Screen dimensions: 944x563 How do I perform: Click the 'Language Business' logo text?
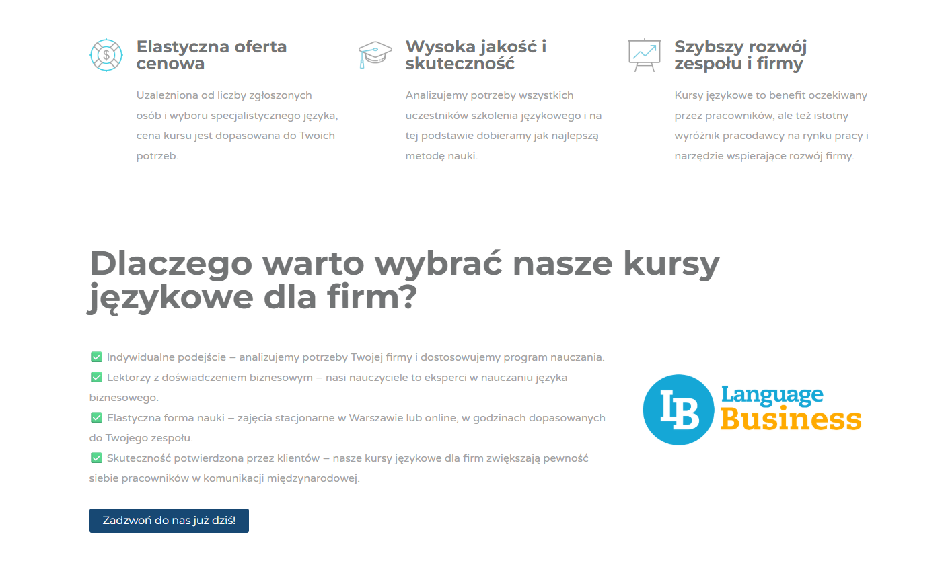[x=790, y=408]
